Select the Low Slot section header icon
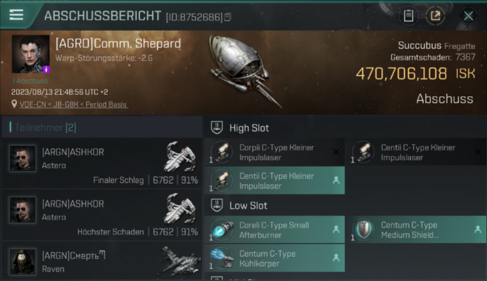 (217, 205)
